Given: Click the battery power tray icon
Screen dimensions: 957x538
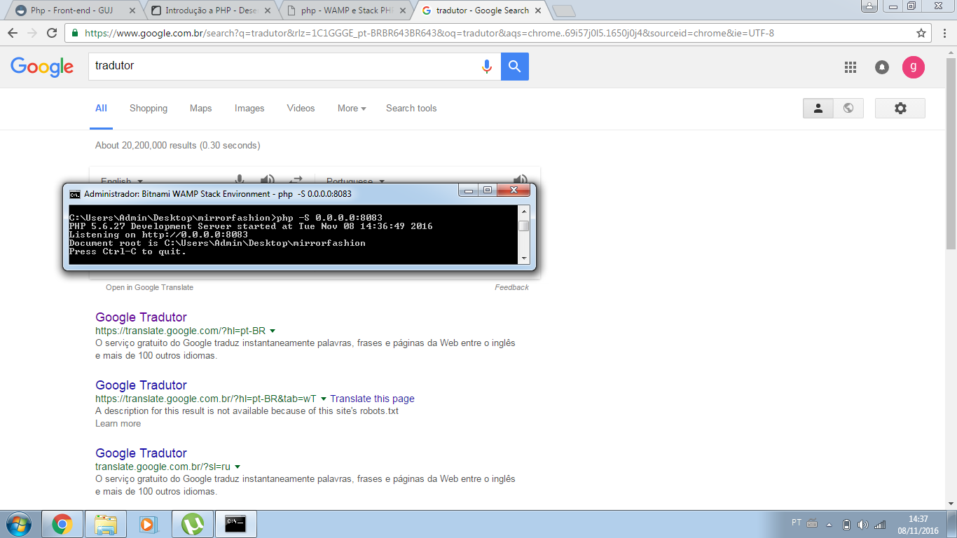Looking at the screenshot, I should click(846, 524).
